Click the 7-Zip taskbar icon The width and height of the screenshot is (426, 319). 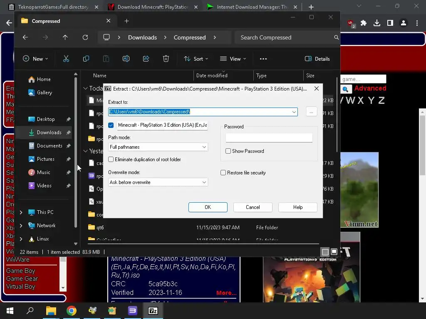(x=153, y=311)
